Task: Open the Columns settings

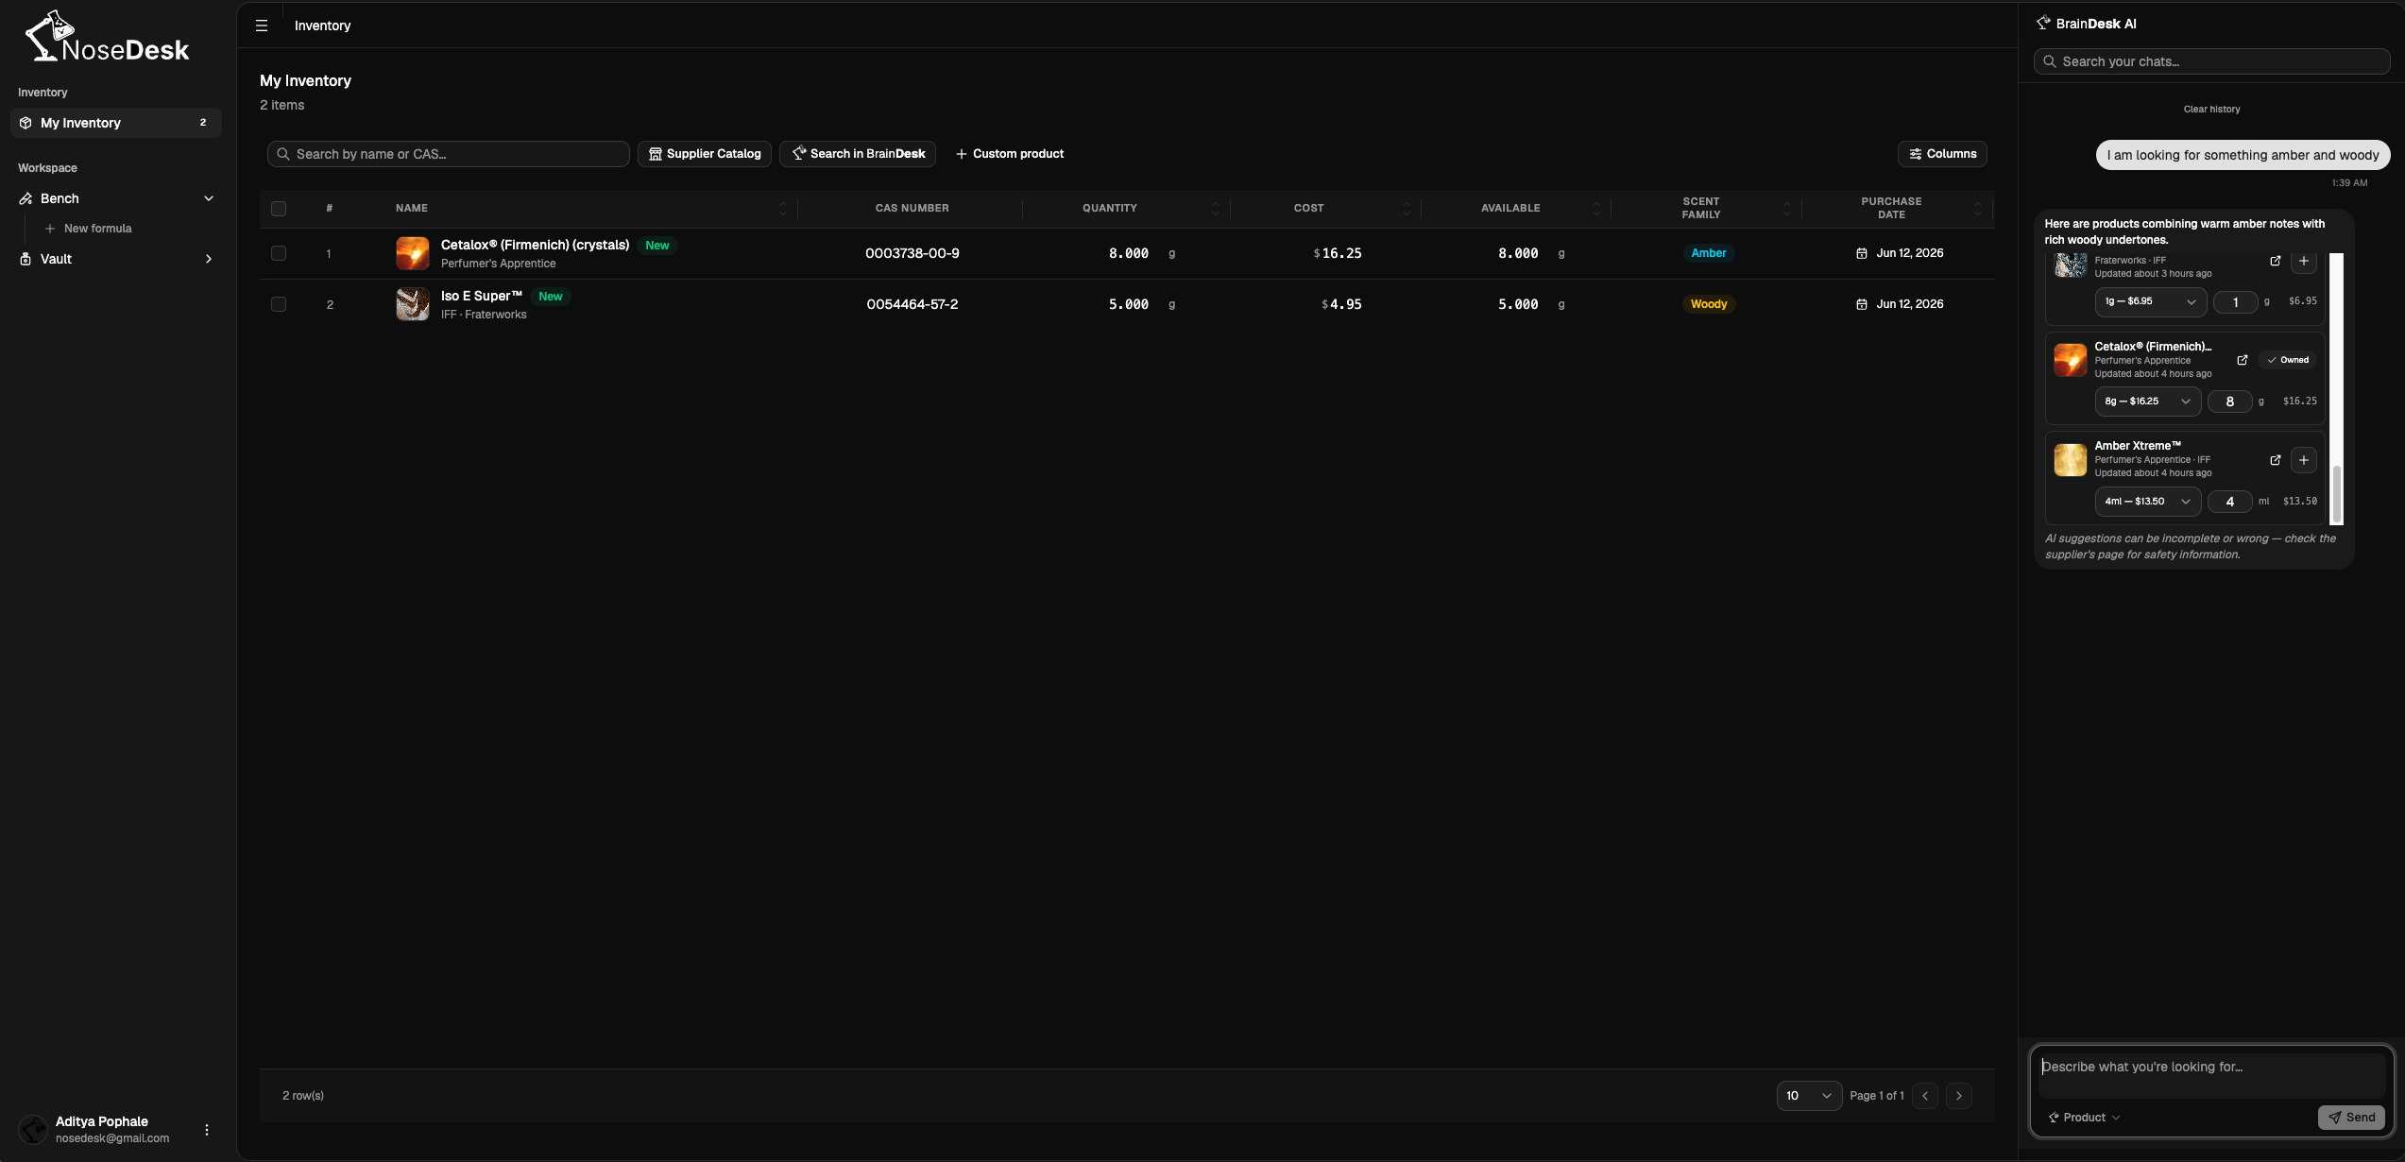Action: pyautogui.click(x=1942, y=154)
